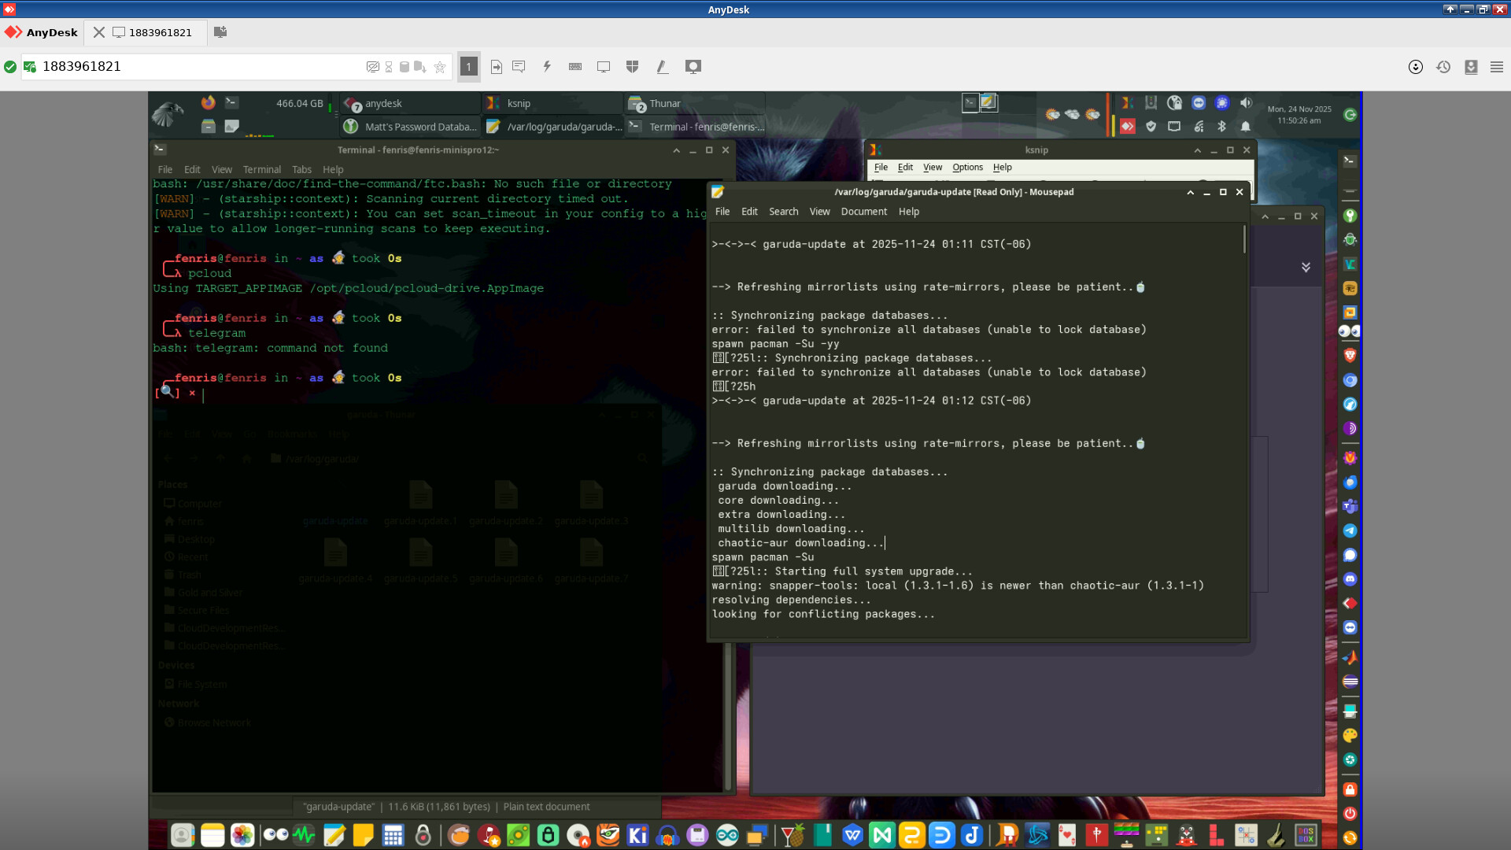Click the lightning Actions icon
The height and width of the screenshot is (850, 1511).
(x=547, y=67)
